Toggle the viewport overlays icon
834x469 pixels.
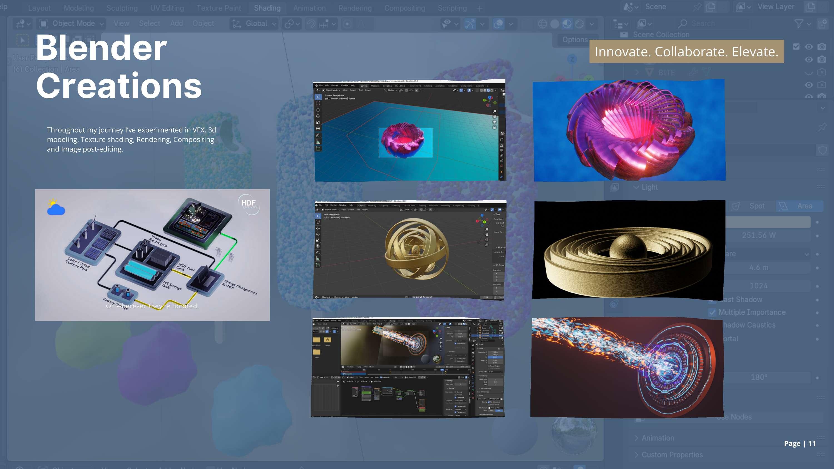(x=498, y=24)
